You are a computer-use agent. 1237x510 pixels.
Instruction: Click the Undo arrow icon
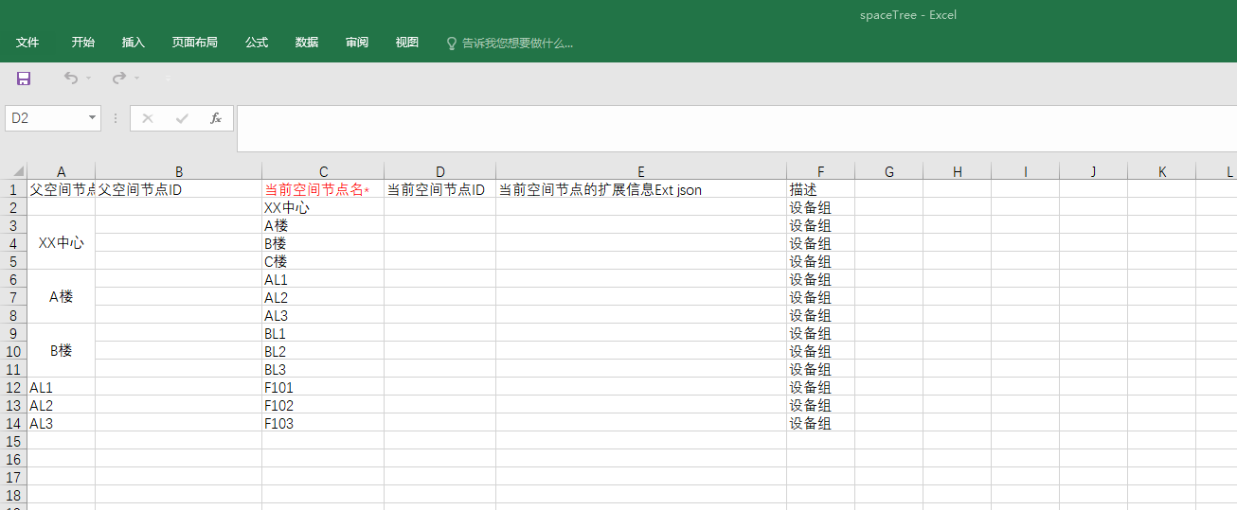pos(71,79)
